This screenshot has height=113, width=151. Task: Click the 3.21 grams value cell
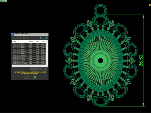coord(31,48)
